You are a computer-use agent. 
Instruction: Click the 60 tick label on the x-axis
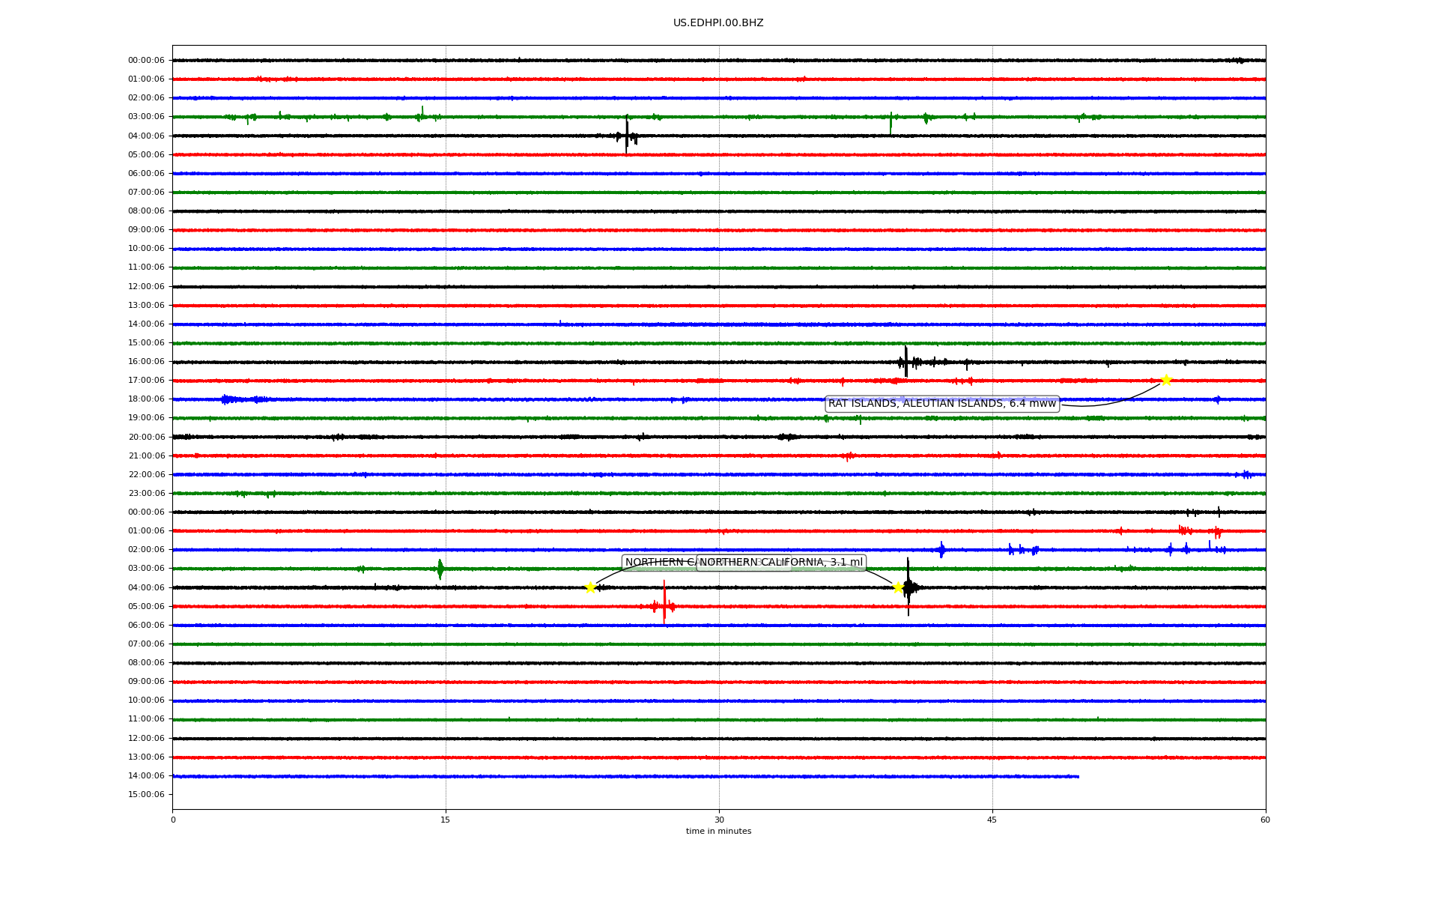[1265, 820]
